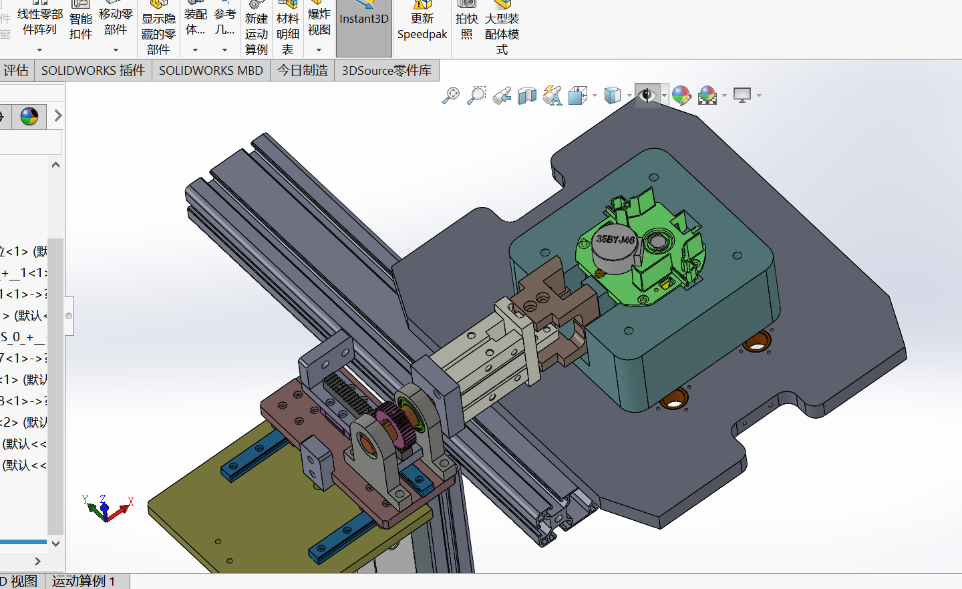Image resolution: width=962 pixels, height=589 pixels.
Task: Switch to SOLIDWORKS MBD tab
Action: coord(211,70)
